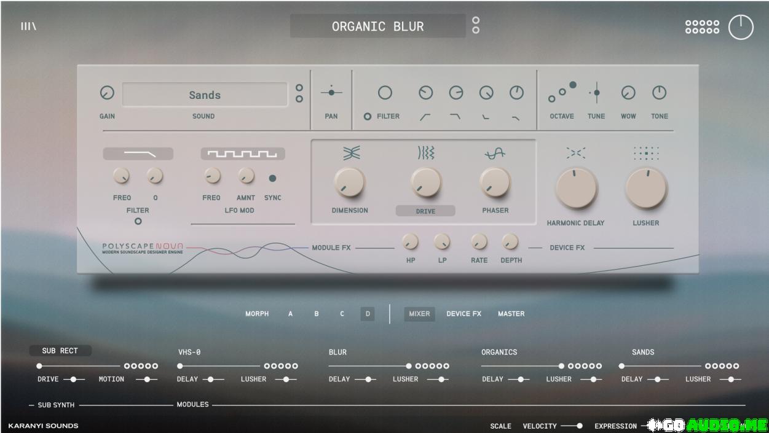Screen dimensions: 769x433
Task: Set the OCTAVE dots selector
Action: 562,92
